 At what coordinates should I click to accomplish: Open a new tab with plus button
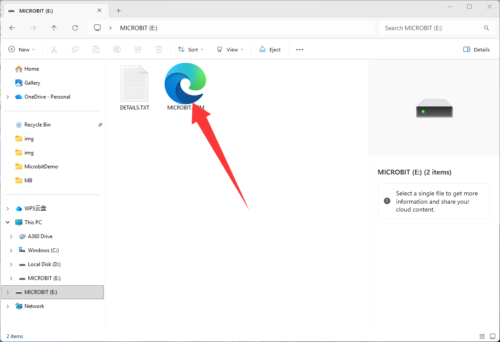pos(119,11)
